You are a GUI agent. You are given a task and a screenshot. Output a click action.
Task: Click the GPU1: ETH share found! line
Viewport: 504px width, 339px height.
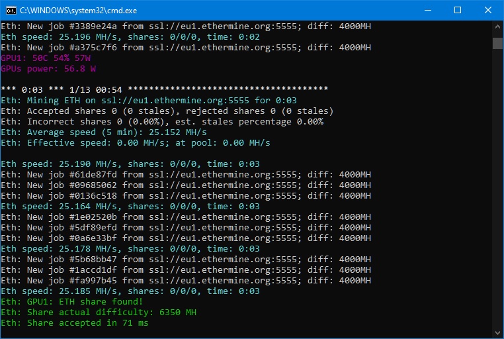tap(71, 302)
